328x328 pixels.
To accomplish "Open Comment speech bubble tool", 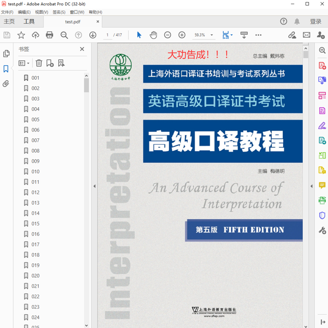I will pyautogui.click(x=322, y=186).
